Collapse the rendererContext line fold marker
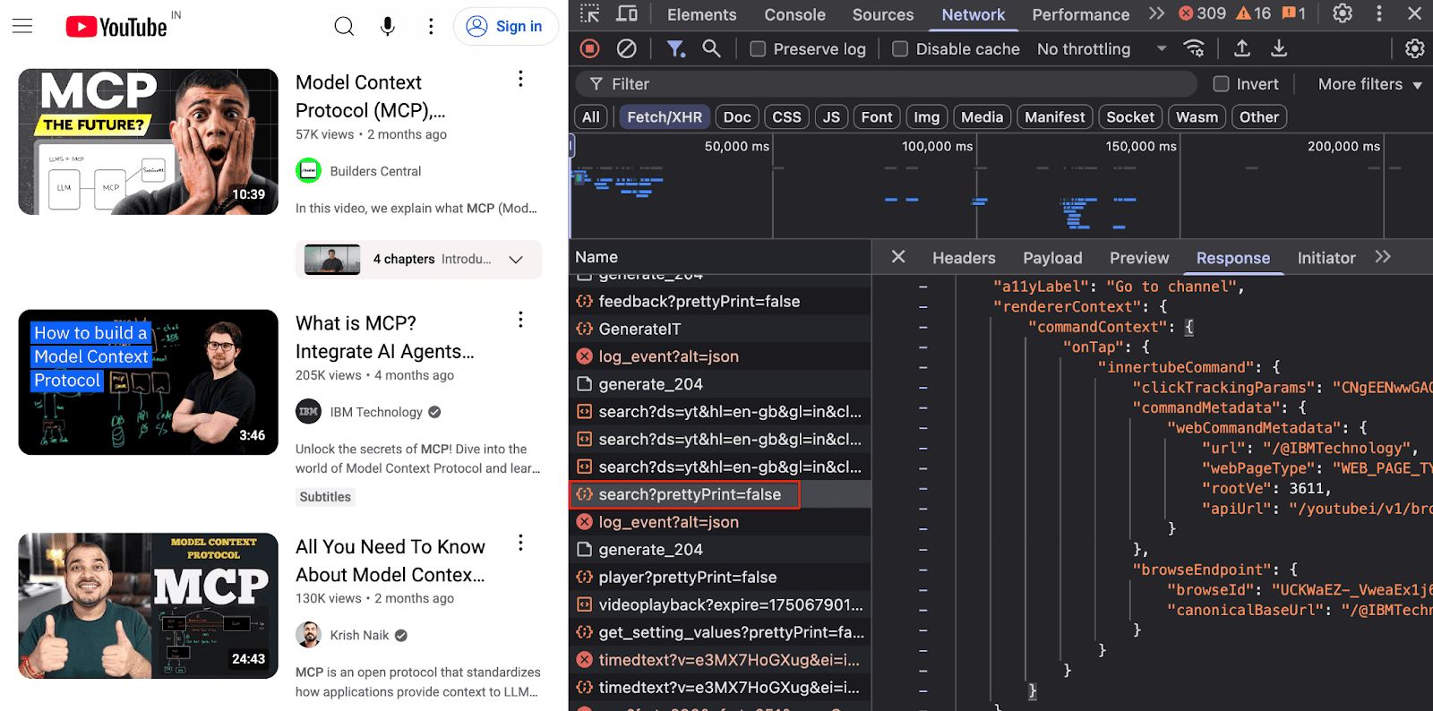1433x711 pixels. click(922, 307)
